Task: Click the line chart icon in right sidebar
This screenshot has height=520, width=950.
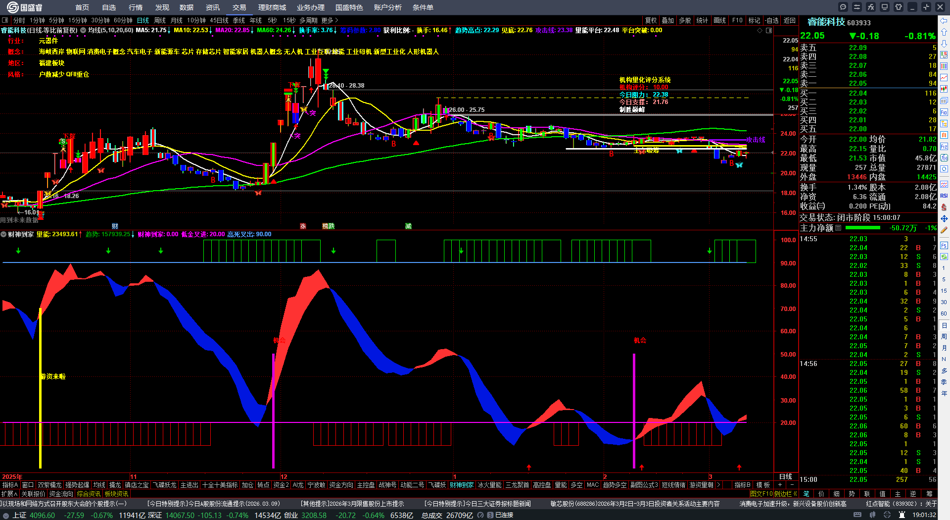Action: [944, 78]
